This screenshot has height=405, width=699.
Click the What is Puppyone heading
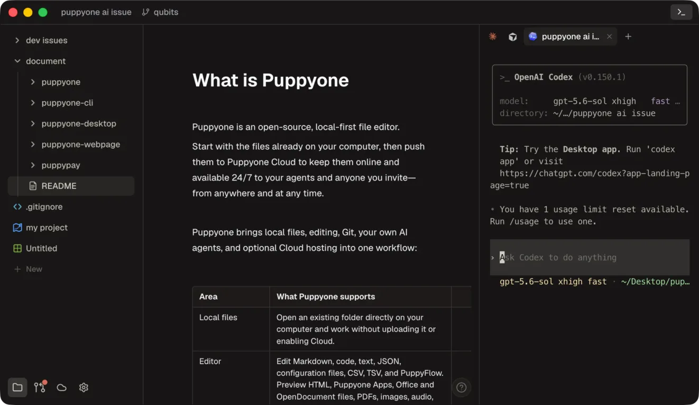271,80
